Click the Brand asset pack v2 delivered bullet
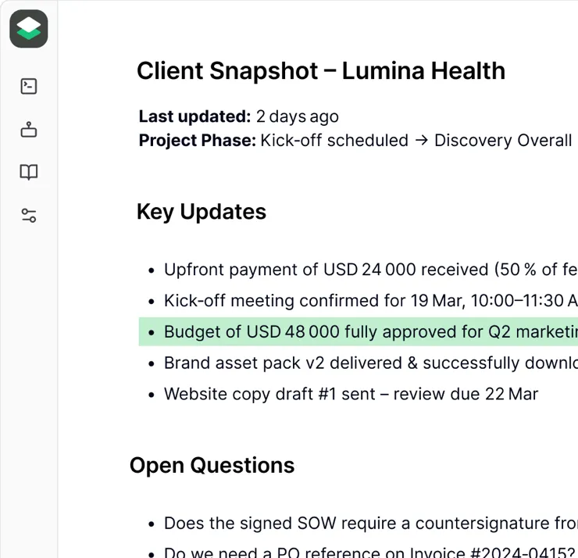Screen dimensions: 578x558 click(x=362, y=363)
